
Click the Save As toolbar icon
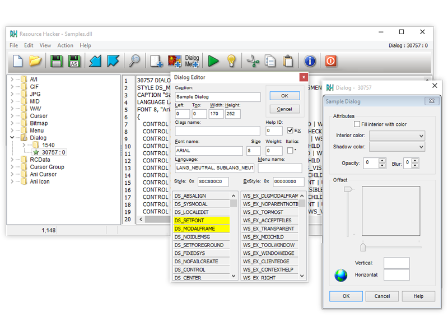(x=74, y=60)
